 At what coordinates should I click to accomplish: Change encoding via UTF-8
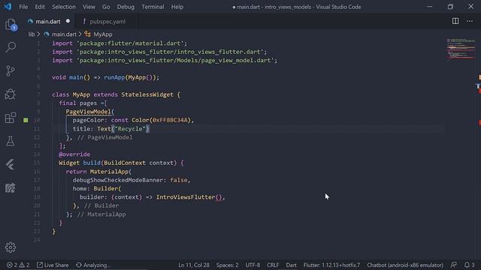coord(253,265)
